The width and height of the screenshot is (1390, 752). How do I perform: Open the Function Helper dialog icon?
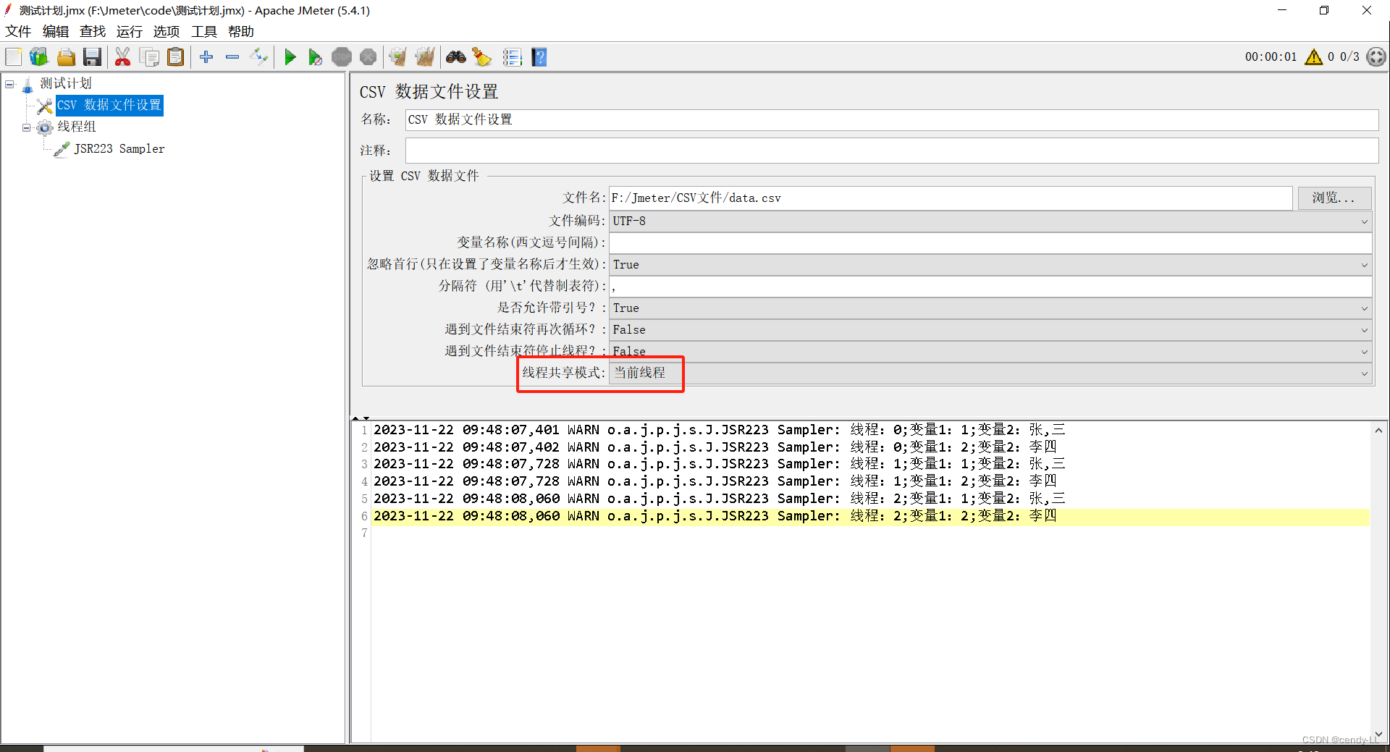click(x=513, y=56)
